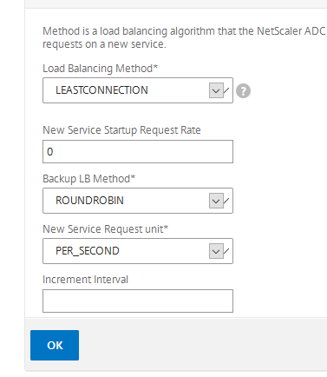Click inside the empty Increment Interval field
This screenshot has height=377, width=327.
pos(138,301)
